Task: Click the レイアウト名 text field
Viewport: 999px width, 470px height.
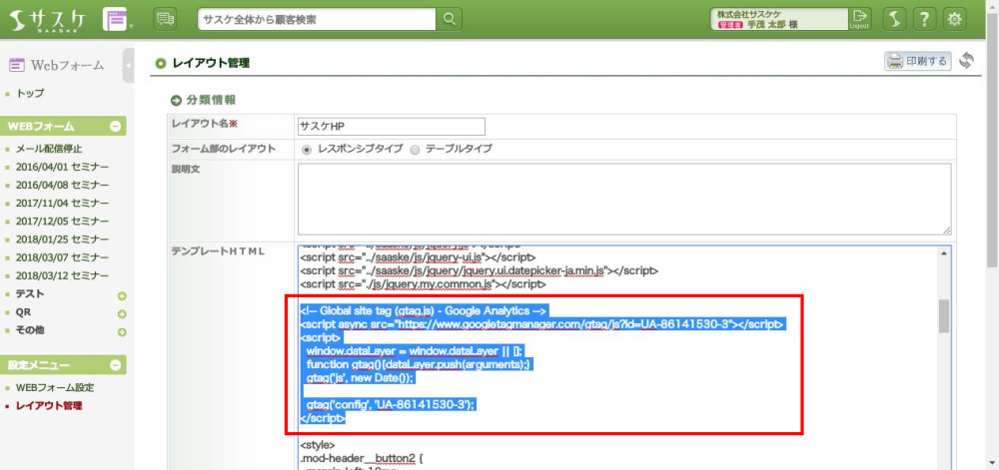Action: [x=391, y=126]
